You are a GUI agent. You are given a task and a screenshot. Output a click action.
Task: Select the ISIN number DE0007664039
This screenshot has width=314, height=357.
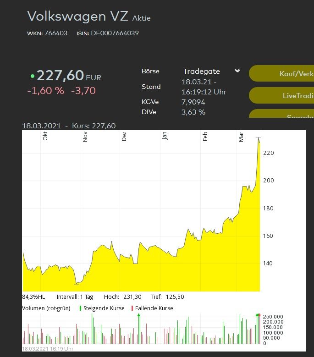tap(115, 33)
